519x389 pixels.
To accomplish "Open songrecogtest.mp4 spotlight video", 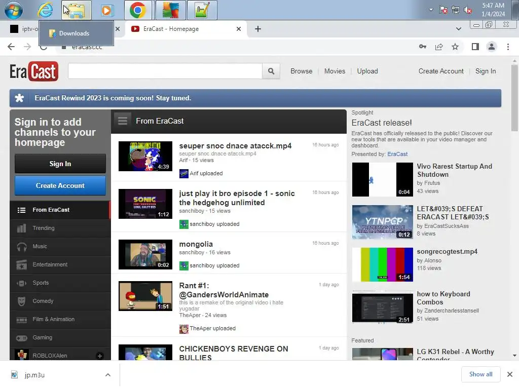I will click(x=382, y=264).
